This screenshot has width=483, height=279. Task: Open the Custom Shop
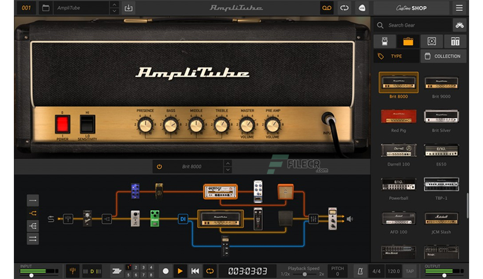[x=411, y=8]
